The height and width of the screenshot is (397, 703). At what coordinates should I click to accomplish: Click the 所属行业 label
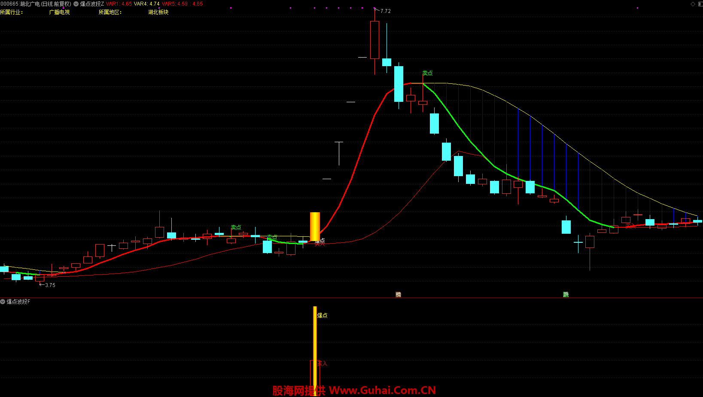pos(12,12)
